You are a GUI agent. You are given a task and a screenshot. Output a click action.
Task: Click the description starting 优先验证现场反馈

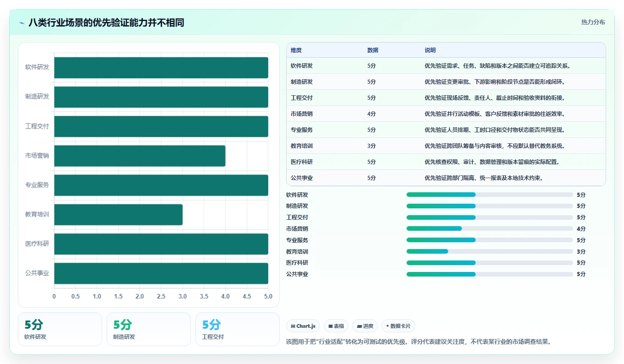pyautogui.click(x=495, y=98)
